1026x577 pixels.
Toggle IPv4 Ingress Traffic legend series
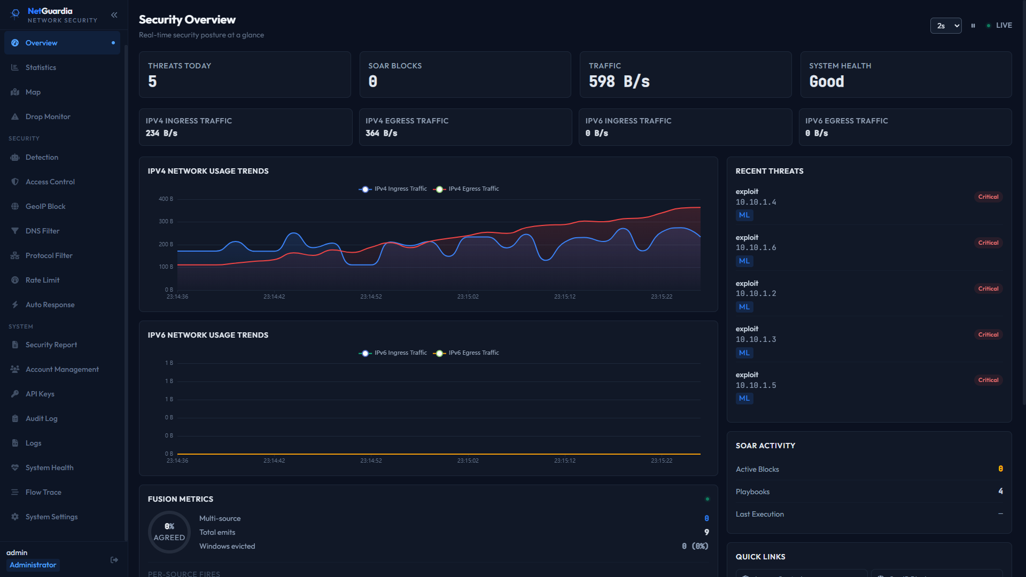(x=393, y=189)
